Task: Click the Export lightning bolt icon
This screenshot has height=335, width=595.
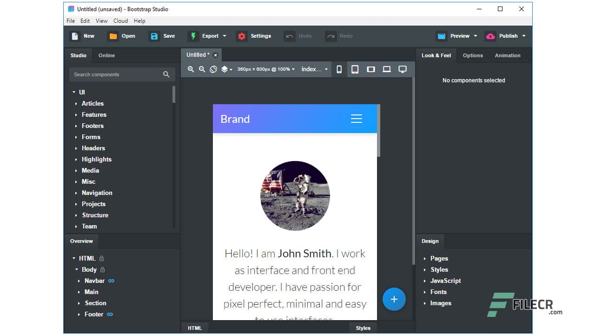Action: (192, 36)
